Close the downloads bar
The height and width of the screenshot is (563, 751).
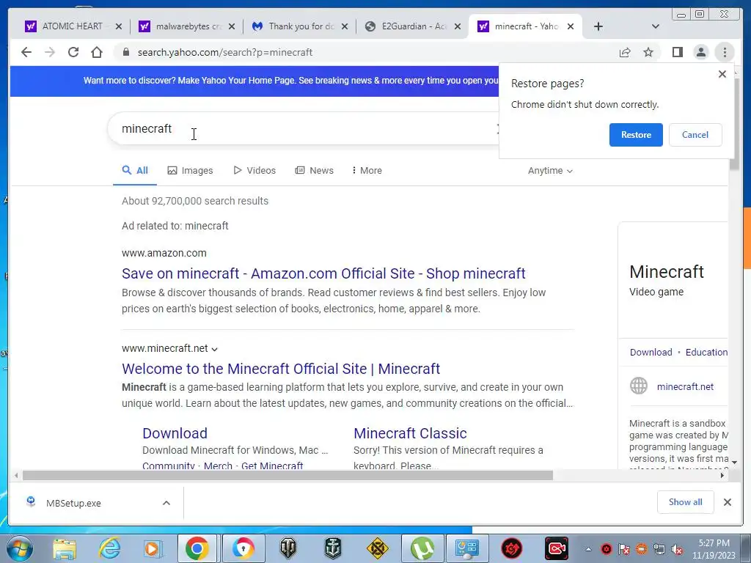[727, 501]
